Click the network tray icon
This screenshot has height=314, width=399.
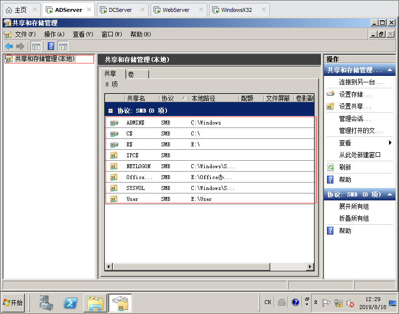pos(338,303)
